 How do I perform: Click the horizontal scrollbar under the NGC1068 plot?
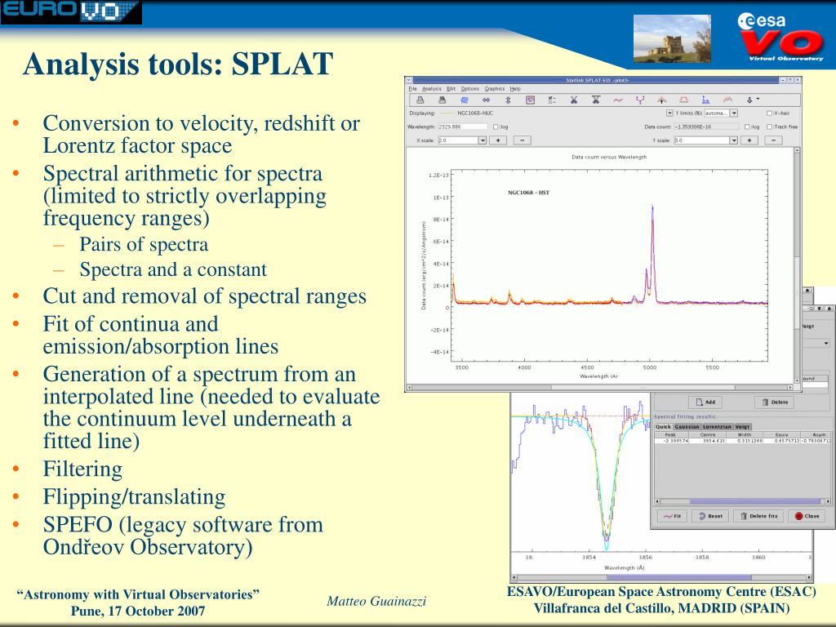click(x=600, y=388)
